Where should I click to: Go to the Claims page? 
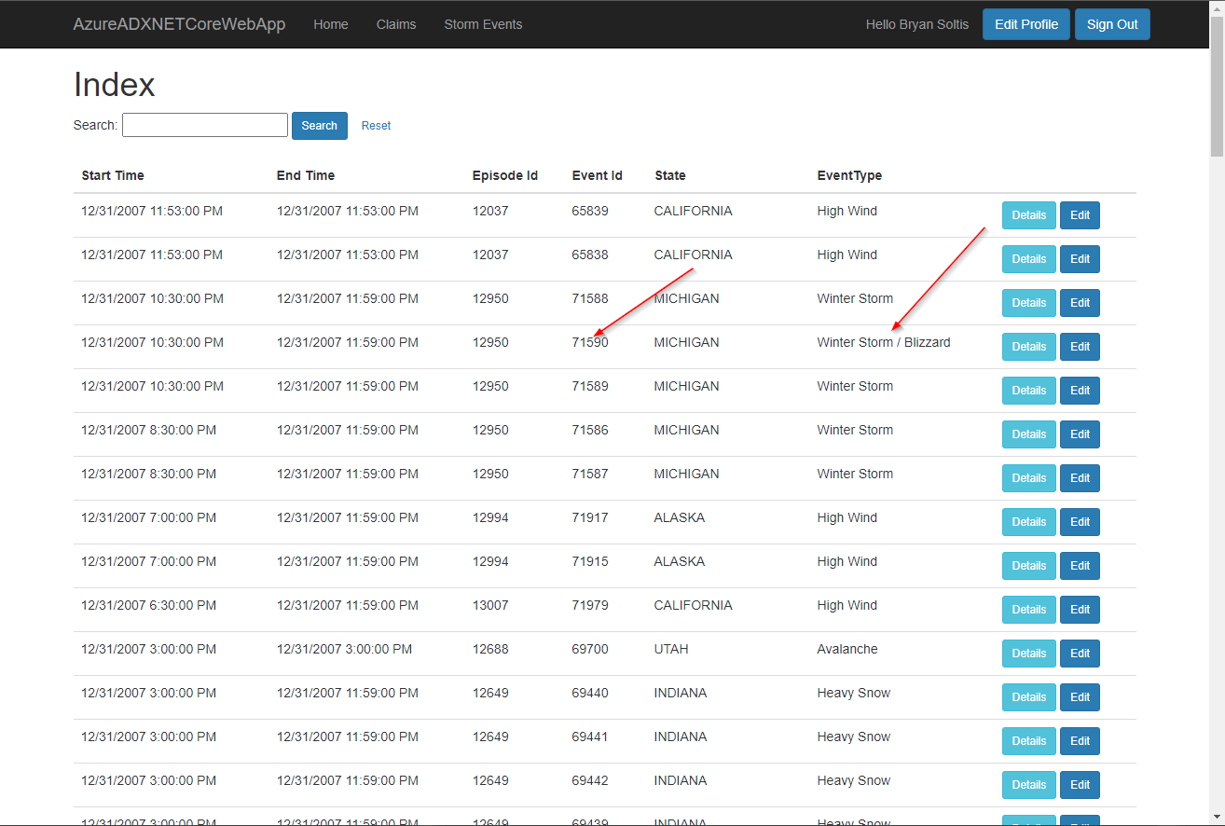[x=396, y=24]
